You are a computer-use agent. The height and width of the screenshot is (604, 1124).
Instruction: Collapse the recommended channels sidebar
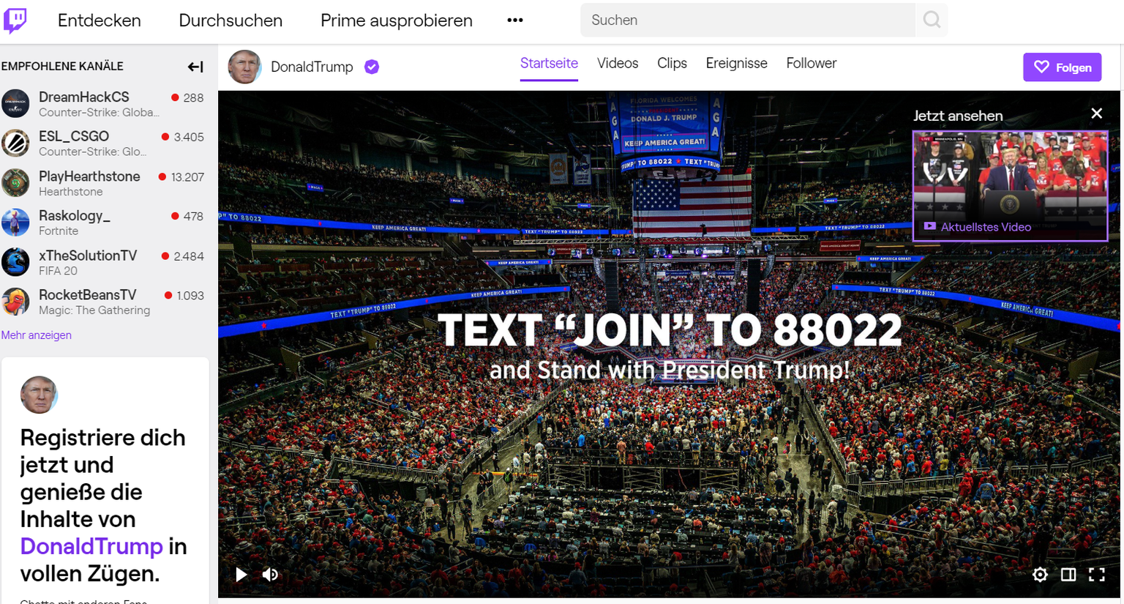(x=195, y=67)
